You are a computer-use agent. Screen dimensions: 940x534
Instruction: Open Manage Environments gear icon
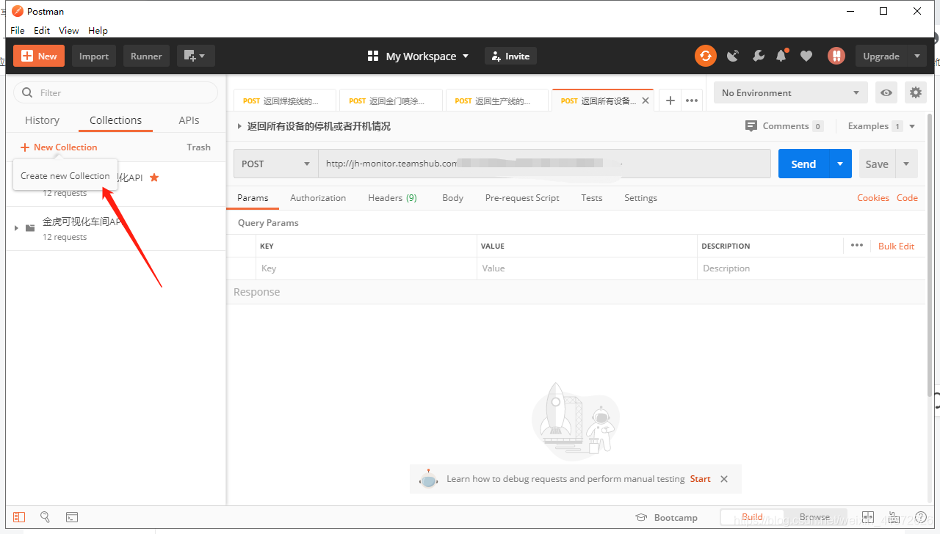[915, 92]
